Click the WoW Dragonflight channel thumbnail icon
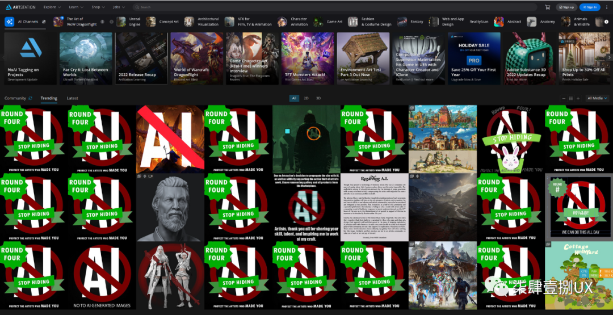 58,22
